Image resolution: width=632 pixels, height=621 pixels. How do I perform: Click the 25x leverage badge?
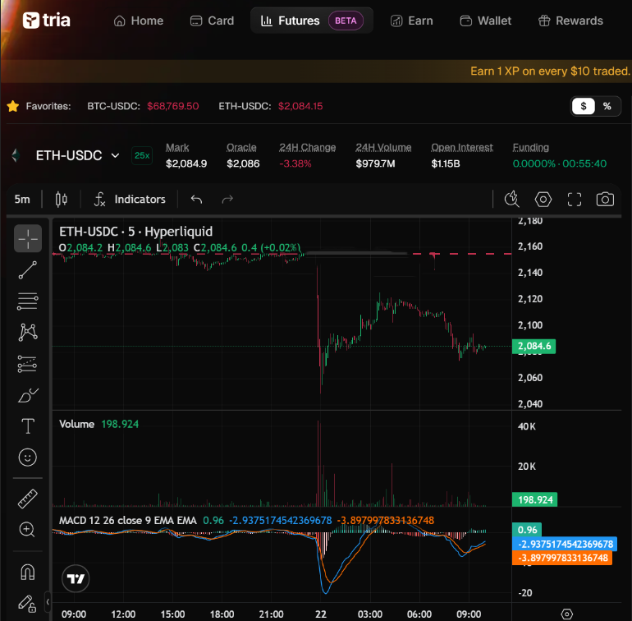coord(142,155)
